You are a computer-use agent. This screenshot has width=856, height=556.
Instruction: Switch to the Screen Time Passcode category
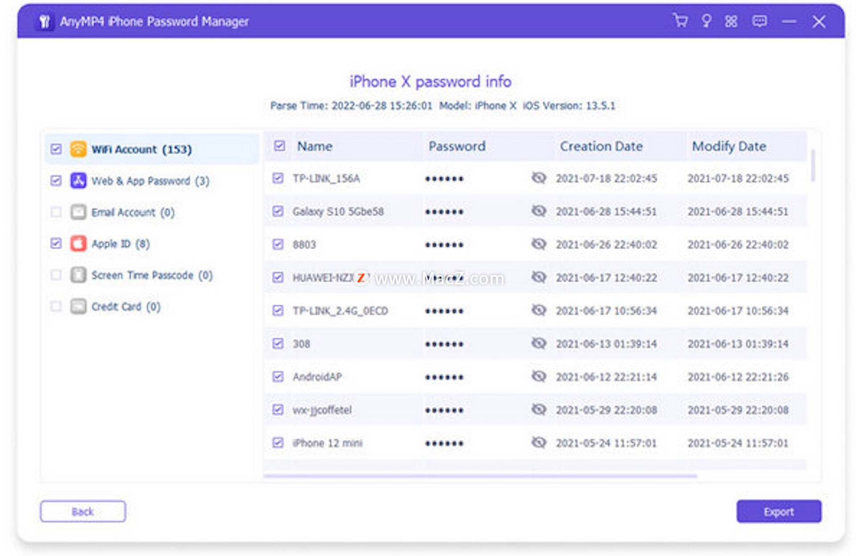[x=152, y=275]
